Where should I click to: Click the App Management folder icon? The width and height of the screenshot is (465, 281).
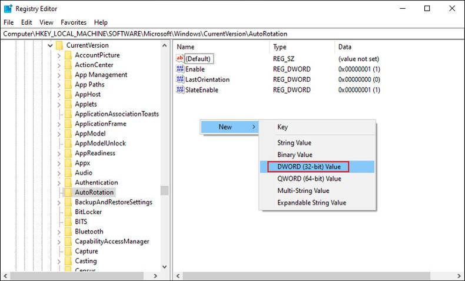click(x=68, y=75)
